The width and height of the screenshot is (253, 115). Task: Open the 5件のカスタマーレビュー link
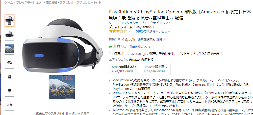[x=153, y=31]
